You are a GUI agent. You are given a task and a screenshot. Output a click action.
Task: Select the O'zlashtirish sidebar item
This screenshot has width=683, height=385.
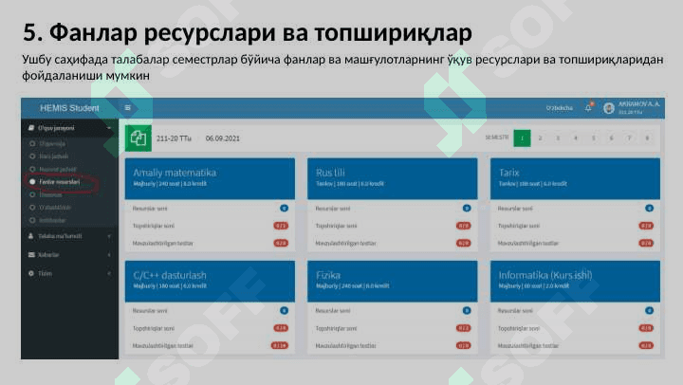[56, 207]
